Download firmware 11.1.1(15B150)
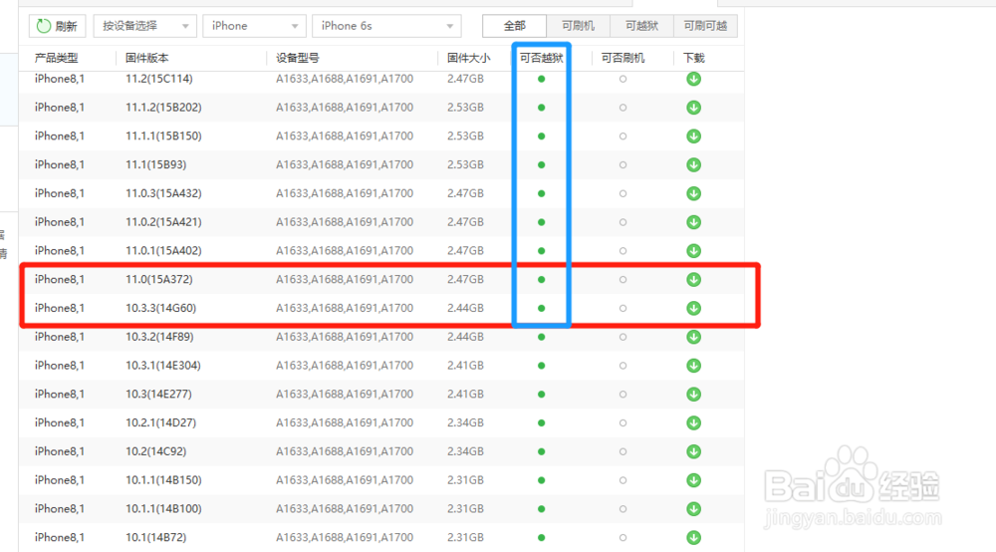Viewport: 996px width, 552px height. tap(693, 136)
